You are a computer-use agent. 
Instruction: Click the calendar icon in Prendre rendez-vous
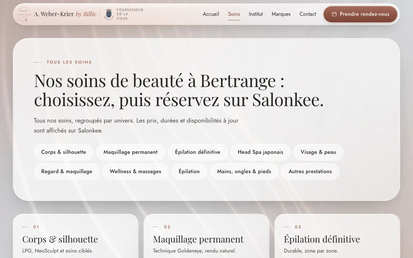(334, 14)
